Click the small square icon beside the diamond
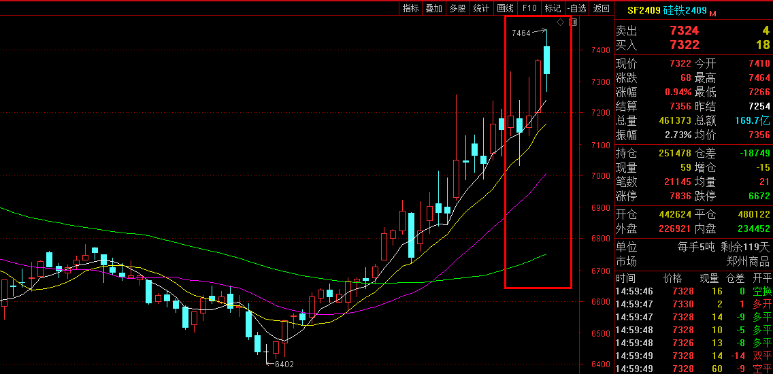Screen dimensions: 773x374 pyautogui.click(x=573, y=22)
